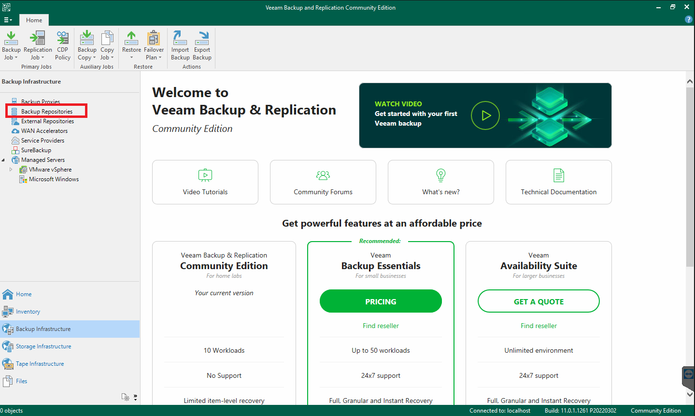The image size is (695, 416).
Task: Open the Video Tutorials card
Action: coord(205,182)
